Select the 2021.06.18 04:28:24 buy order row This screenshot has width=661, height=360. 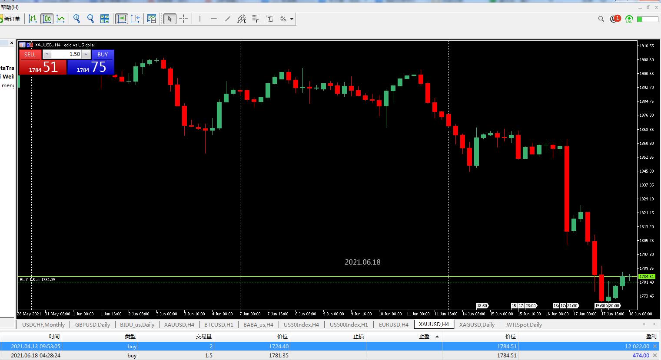pos(330,356)
